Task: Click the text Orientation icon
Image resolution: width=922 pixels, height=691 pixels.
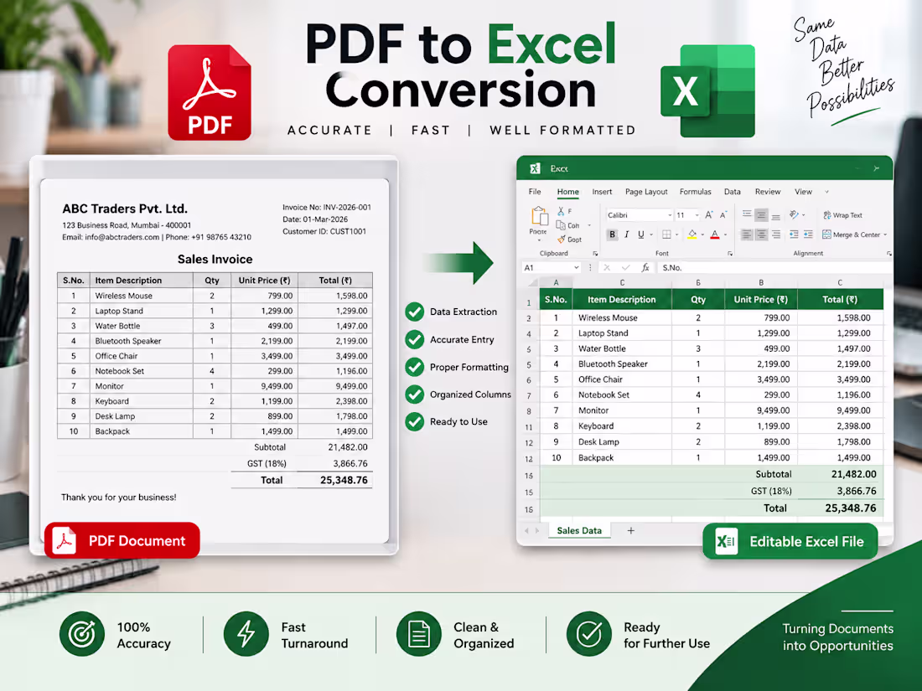Action: click(x=794, y=215)
